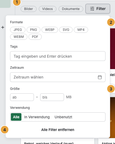Open the orange gradient thumbnail
The image size is (115, 144).
click(113, 117)
